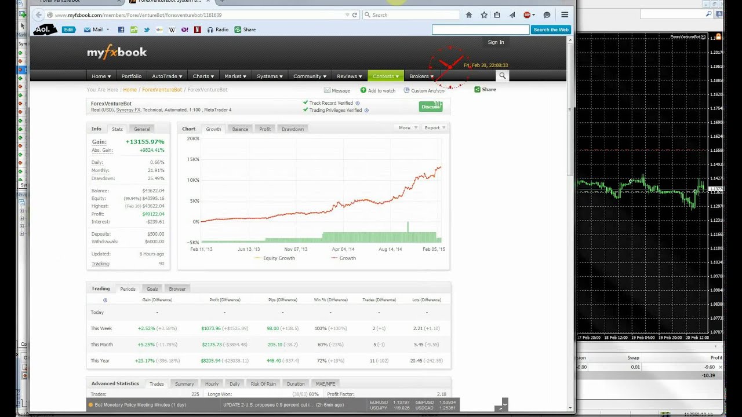Image resolution: width=742 pixels, height=417 pixels.
Task: Toggle the Equity Growth legend item
Action: click(275, 258)
